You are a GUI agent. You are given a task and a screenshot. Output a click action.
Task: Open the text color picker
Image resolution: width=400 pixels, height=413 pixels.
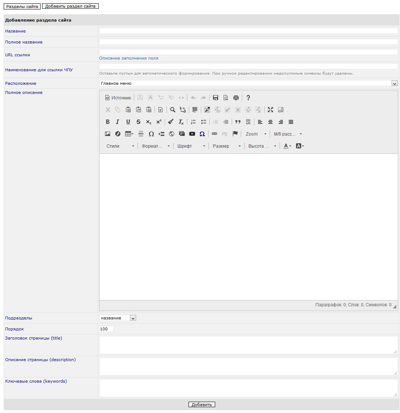(287, 146)
